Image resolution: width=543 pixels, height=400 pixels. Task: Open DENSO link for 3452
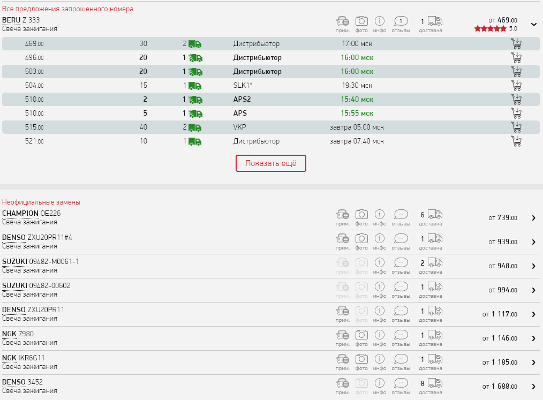pos(14,382)
